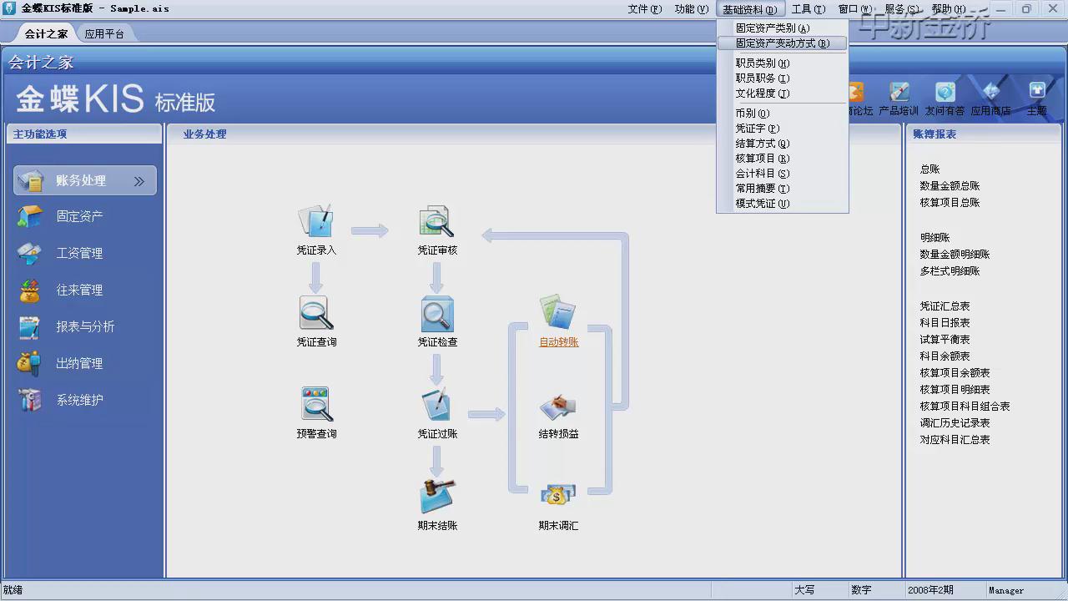Viewport: 1068px width, 601px height.
Task: Choose 模式凭证 menu entry
Action: 783,204
